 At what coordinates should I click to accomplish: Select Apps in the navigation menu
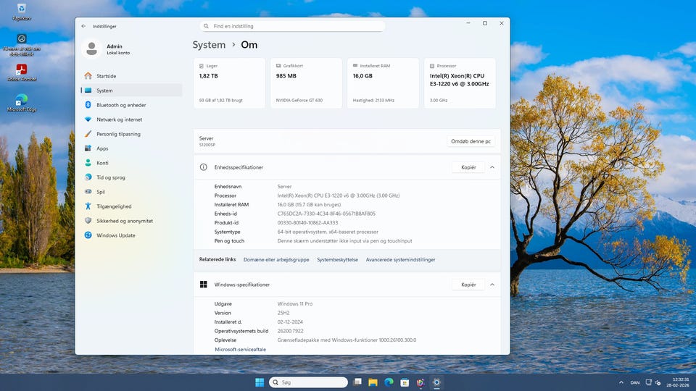click(x=102, y=148)
